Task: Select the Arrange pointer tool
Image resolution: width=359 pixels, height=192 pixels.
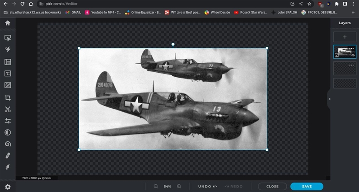Action: coord(8,38)
